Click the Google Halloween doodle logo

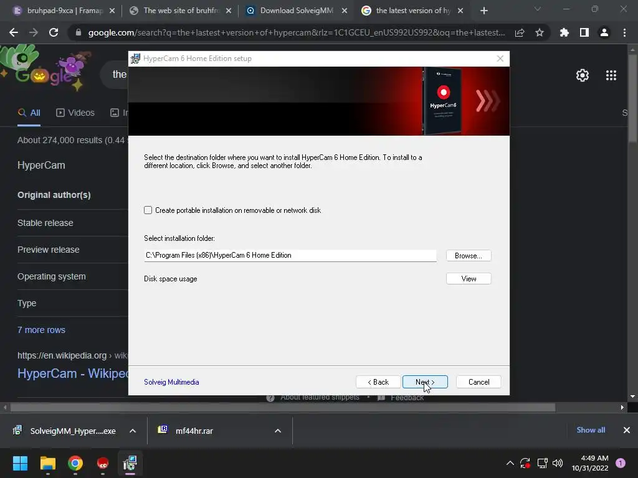point(46,68)
